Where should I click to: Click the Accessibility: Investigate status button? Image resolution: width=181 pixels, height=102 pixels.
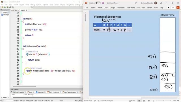tap(105, 101)
